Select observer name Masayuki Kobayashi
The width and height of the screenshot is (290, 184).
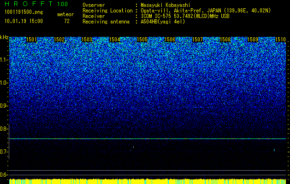(166, 5)
